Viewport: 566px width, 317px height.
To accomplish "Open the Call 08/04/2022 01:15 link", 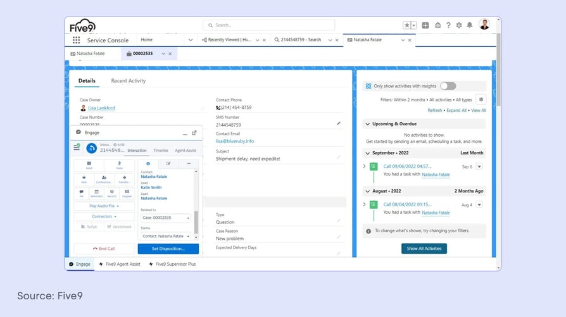I will pos(407,204).
